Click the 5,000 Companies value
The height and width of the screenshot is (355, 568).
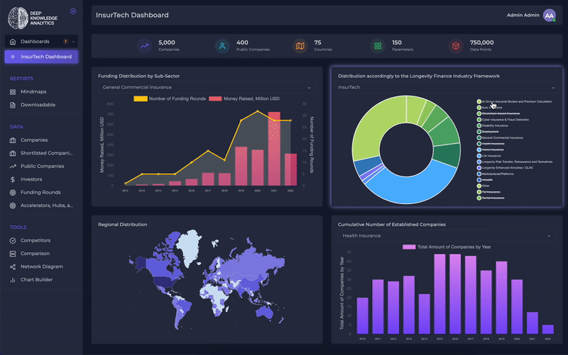coord(167,43)
